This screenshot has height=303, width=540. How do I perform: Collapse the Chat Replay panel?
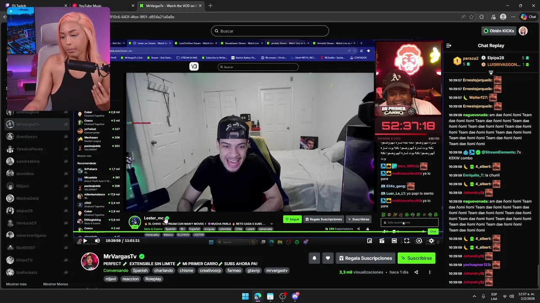449,45
